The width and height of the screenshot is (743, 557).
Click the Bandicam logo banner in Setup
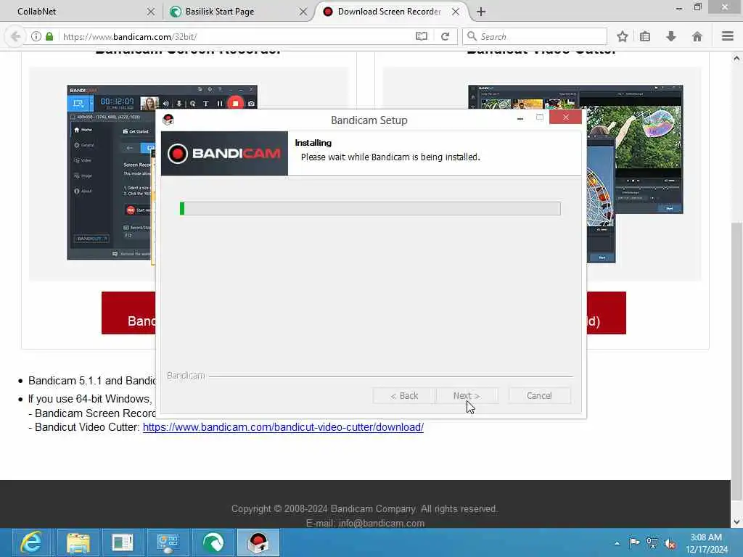point(224,154)
